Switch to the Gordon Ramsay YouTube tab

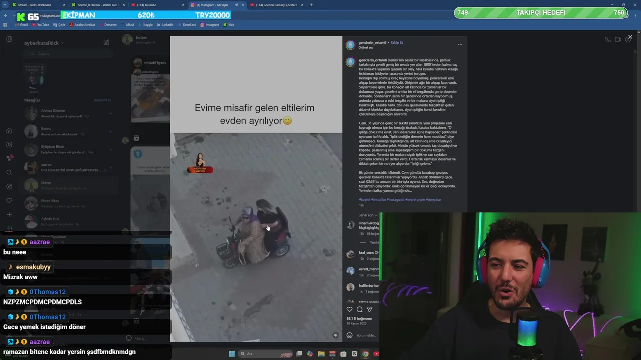click(x=275, y=5)
